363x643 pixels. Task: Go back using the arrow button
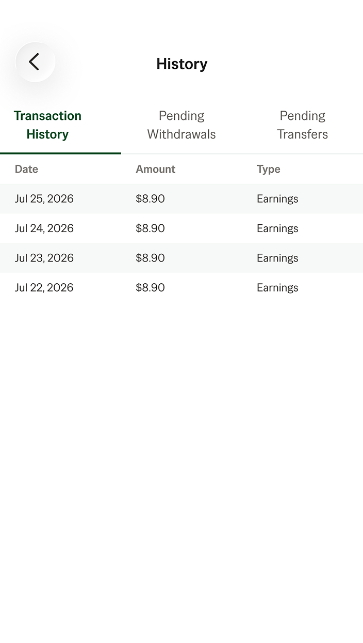point(35,62)
